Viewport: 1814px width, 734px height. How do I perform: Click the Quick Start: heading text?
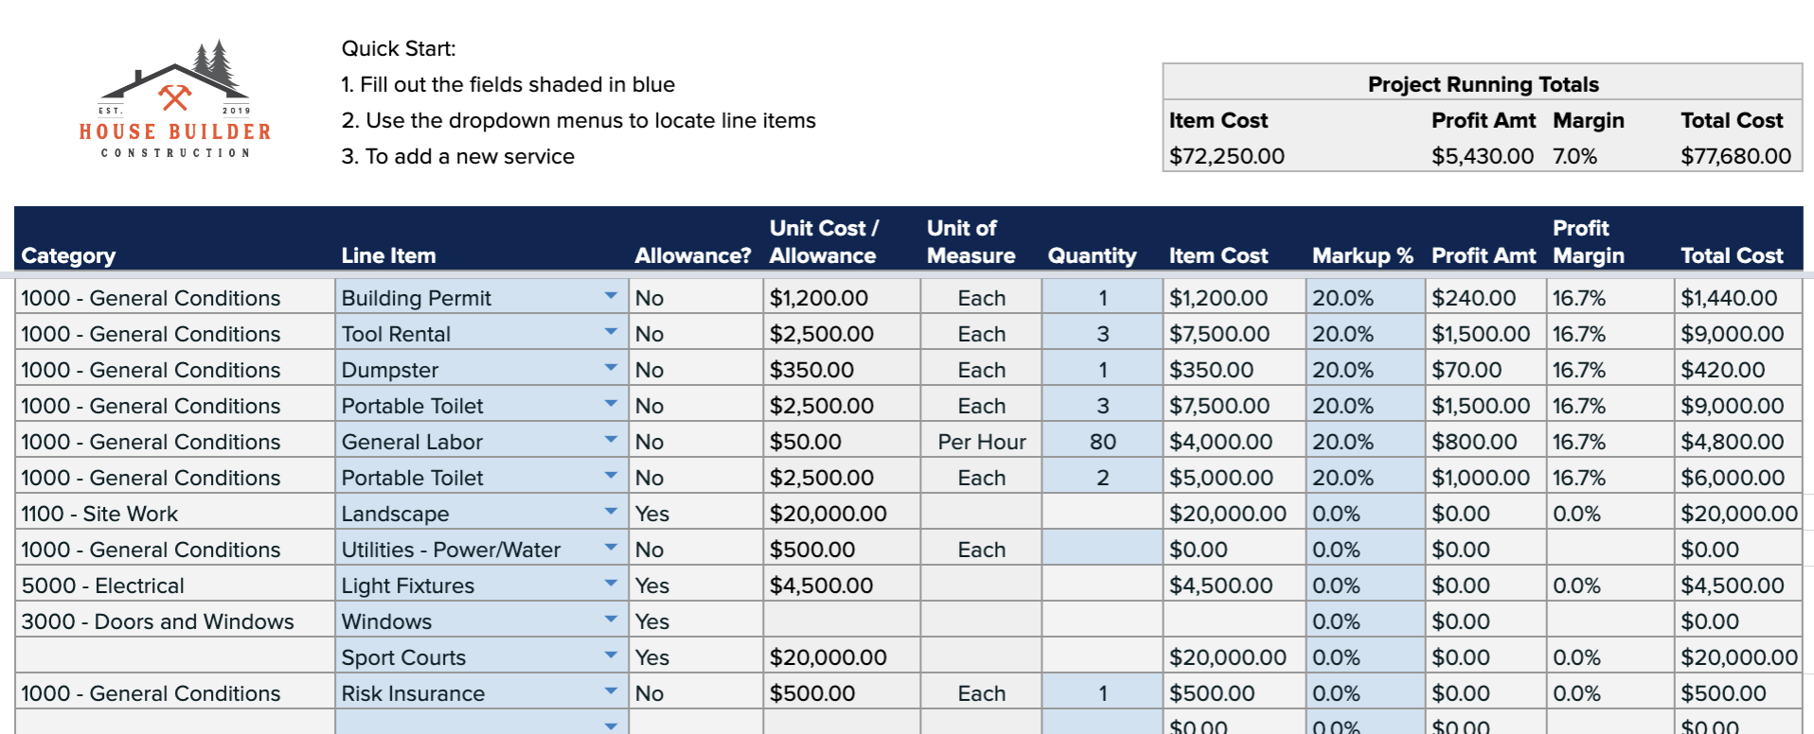pyautogui.click(x=399, y=48)
